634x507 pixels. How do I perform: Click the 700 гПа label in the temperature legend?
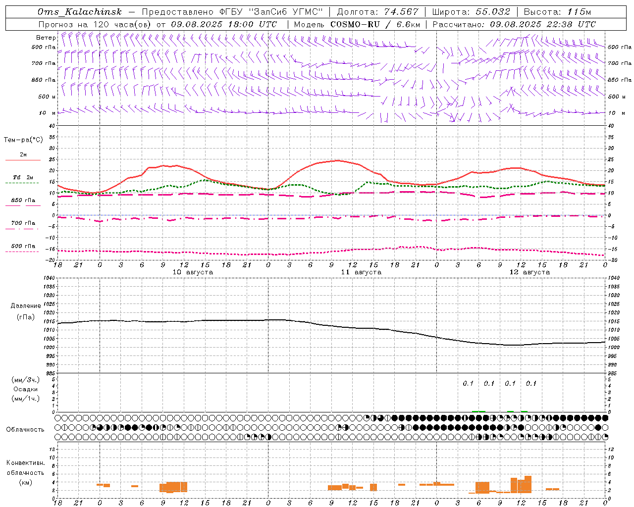tap(23, 223)
